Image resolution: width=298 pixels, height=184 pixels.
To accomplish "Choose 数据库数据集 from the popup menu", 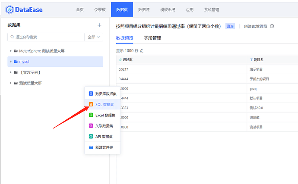I will coord(102,94).
